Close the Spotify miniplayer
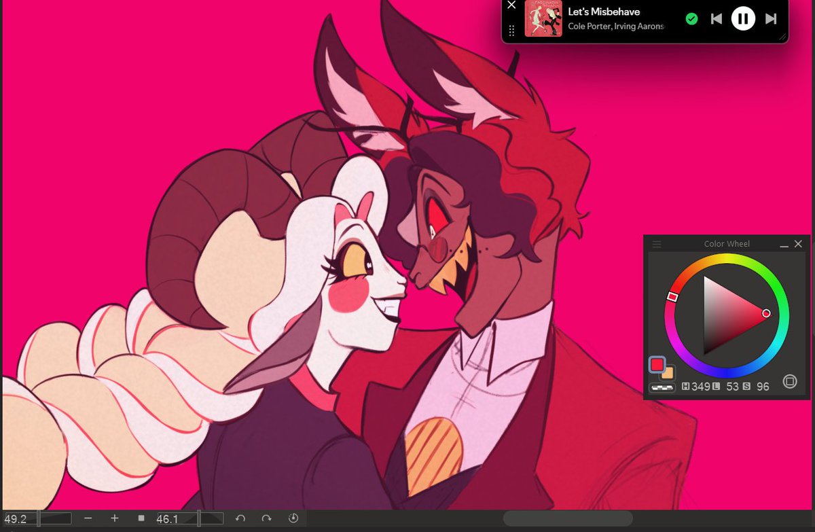Image resolution: width=815 pixels, height=532 pixels. 512,5
